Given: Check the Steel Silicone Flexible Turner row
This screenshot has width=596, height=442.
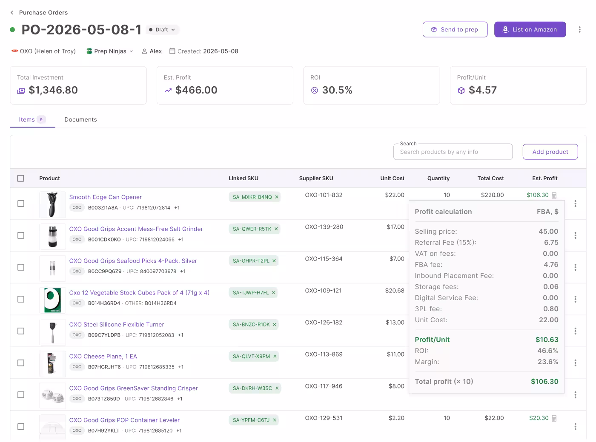Looking at the screenshot, I should (20, 331).
